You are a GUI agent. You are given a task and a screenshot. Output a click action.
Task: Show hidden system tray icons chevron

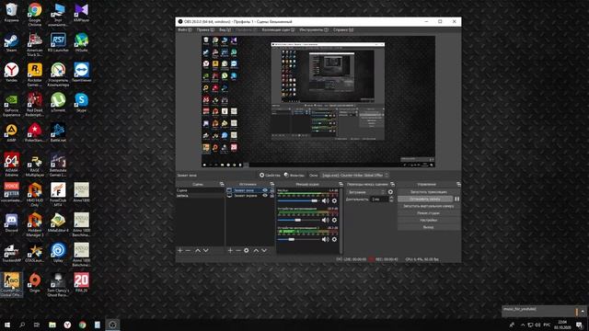pyautogui.click(x=523, y=325)
